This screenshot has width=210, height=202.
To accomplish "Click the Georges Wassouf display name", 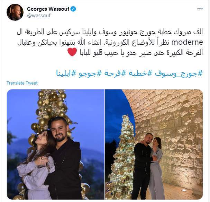I will point(48,9).
